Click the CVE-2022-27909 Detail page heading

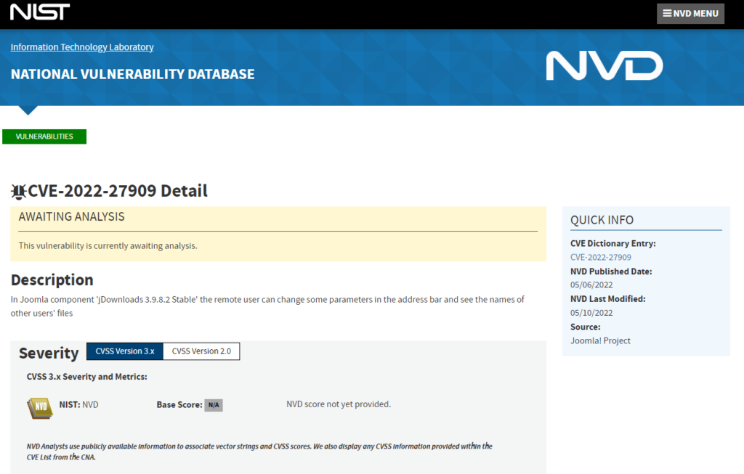pos(117,191)
